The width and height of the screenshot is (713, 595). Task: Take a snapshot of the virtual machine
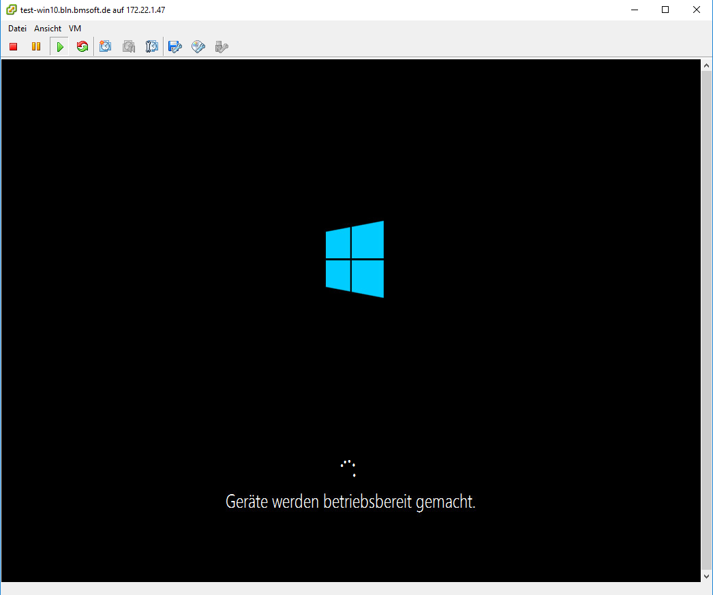[105, 46]
